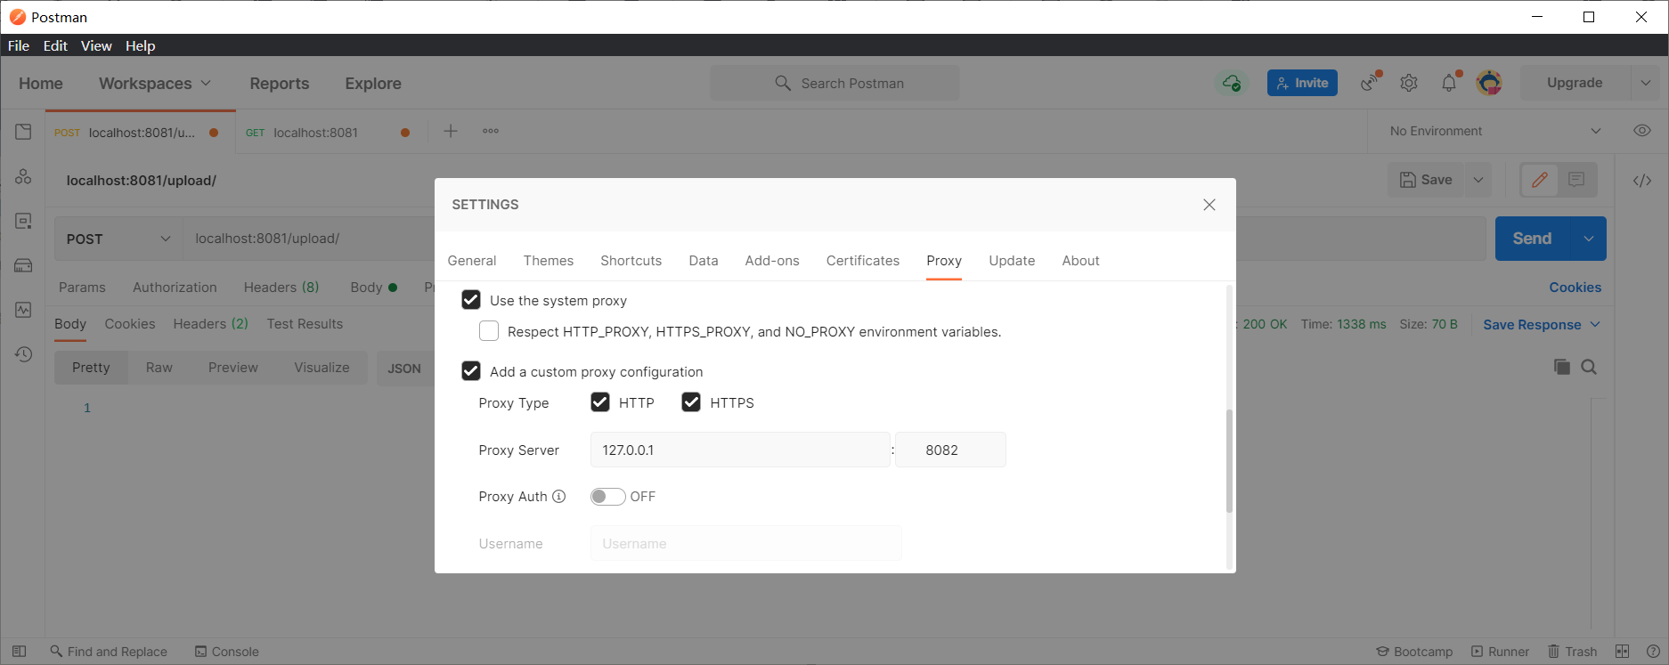Turn on the Proxy Auth toggle
1669x665 pixels.
[x=607, y=497]
